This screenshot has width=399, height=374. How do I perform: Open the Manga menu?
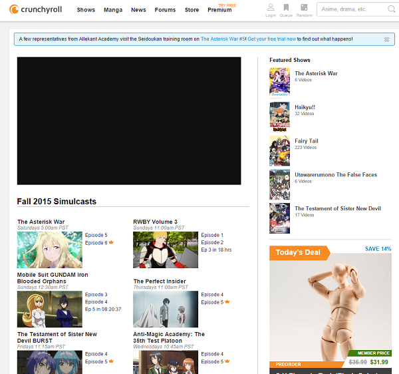113,10
